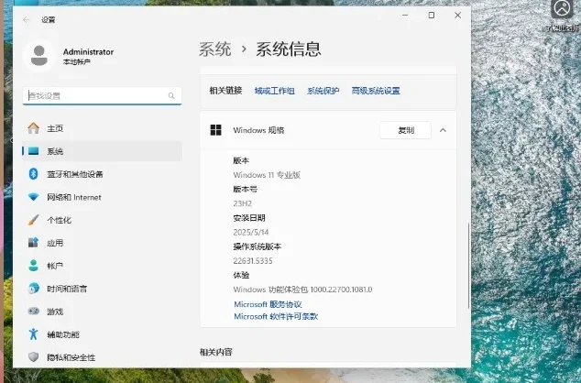
Task: Maximize the Settings window
Action: [432, 16]
